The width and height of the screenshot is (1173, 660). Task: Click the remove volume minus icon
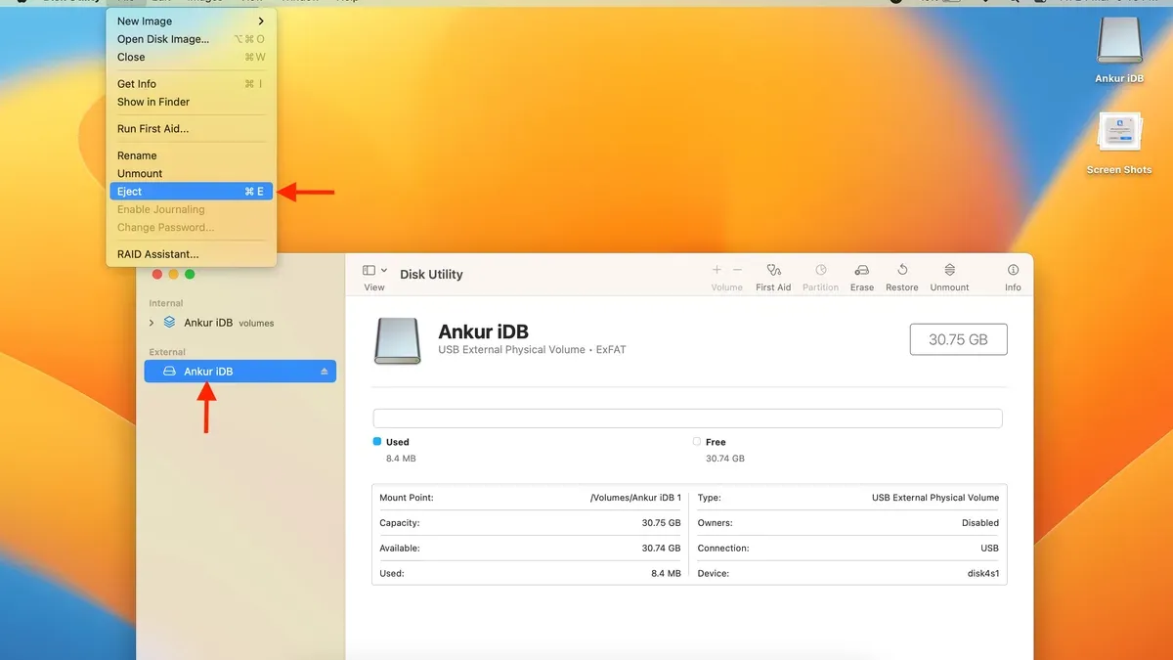(x=737, y=270)
